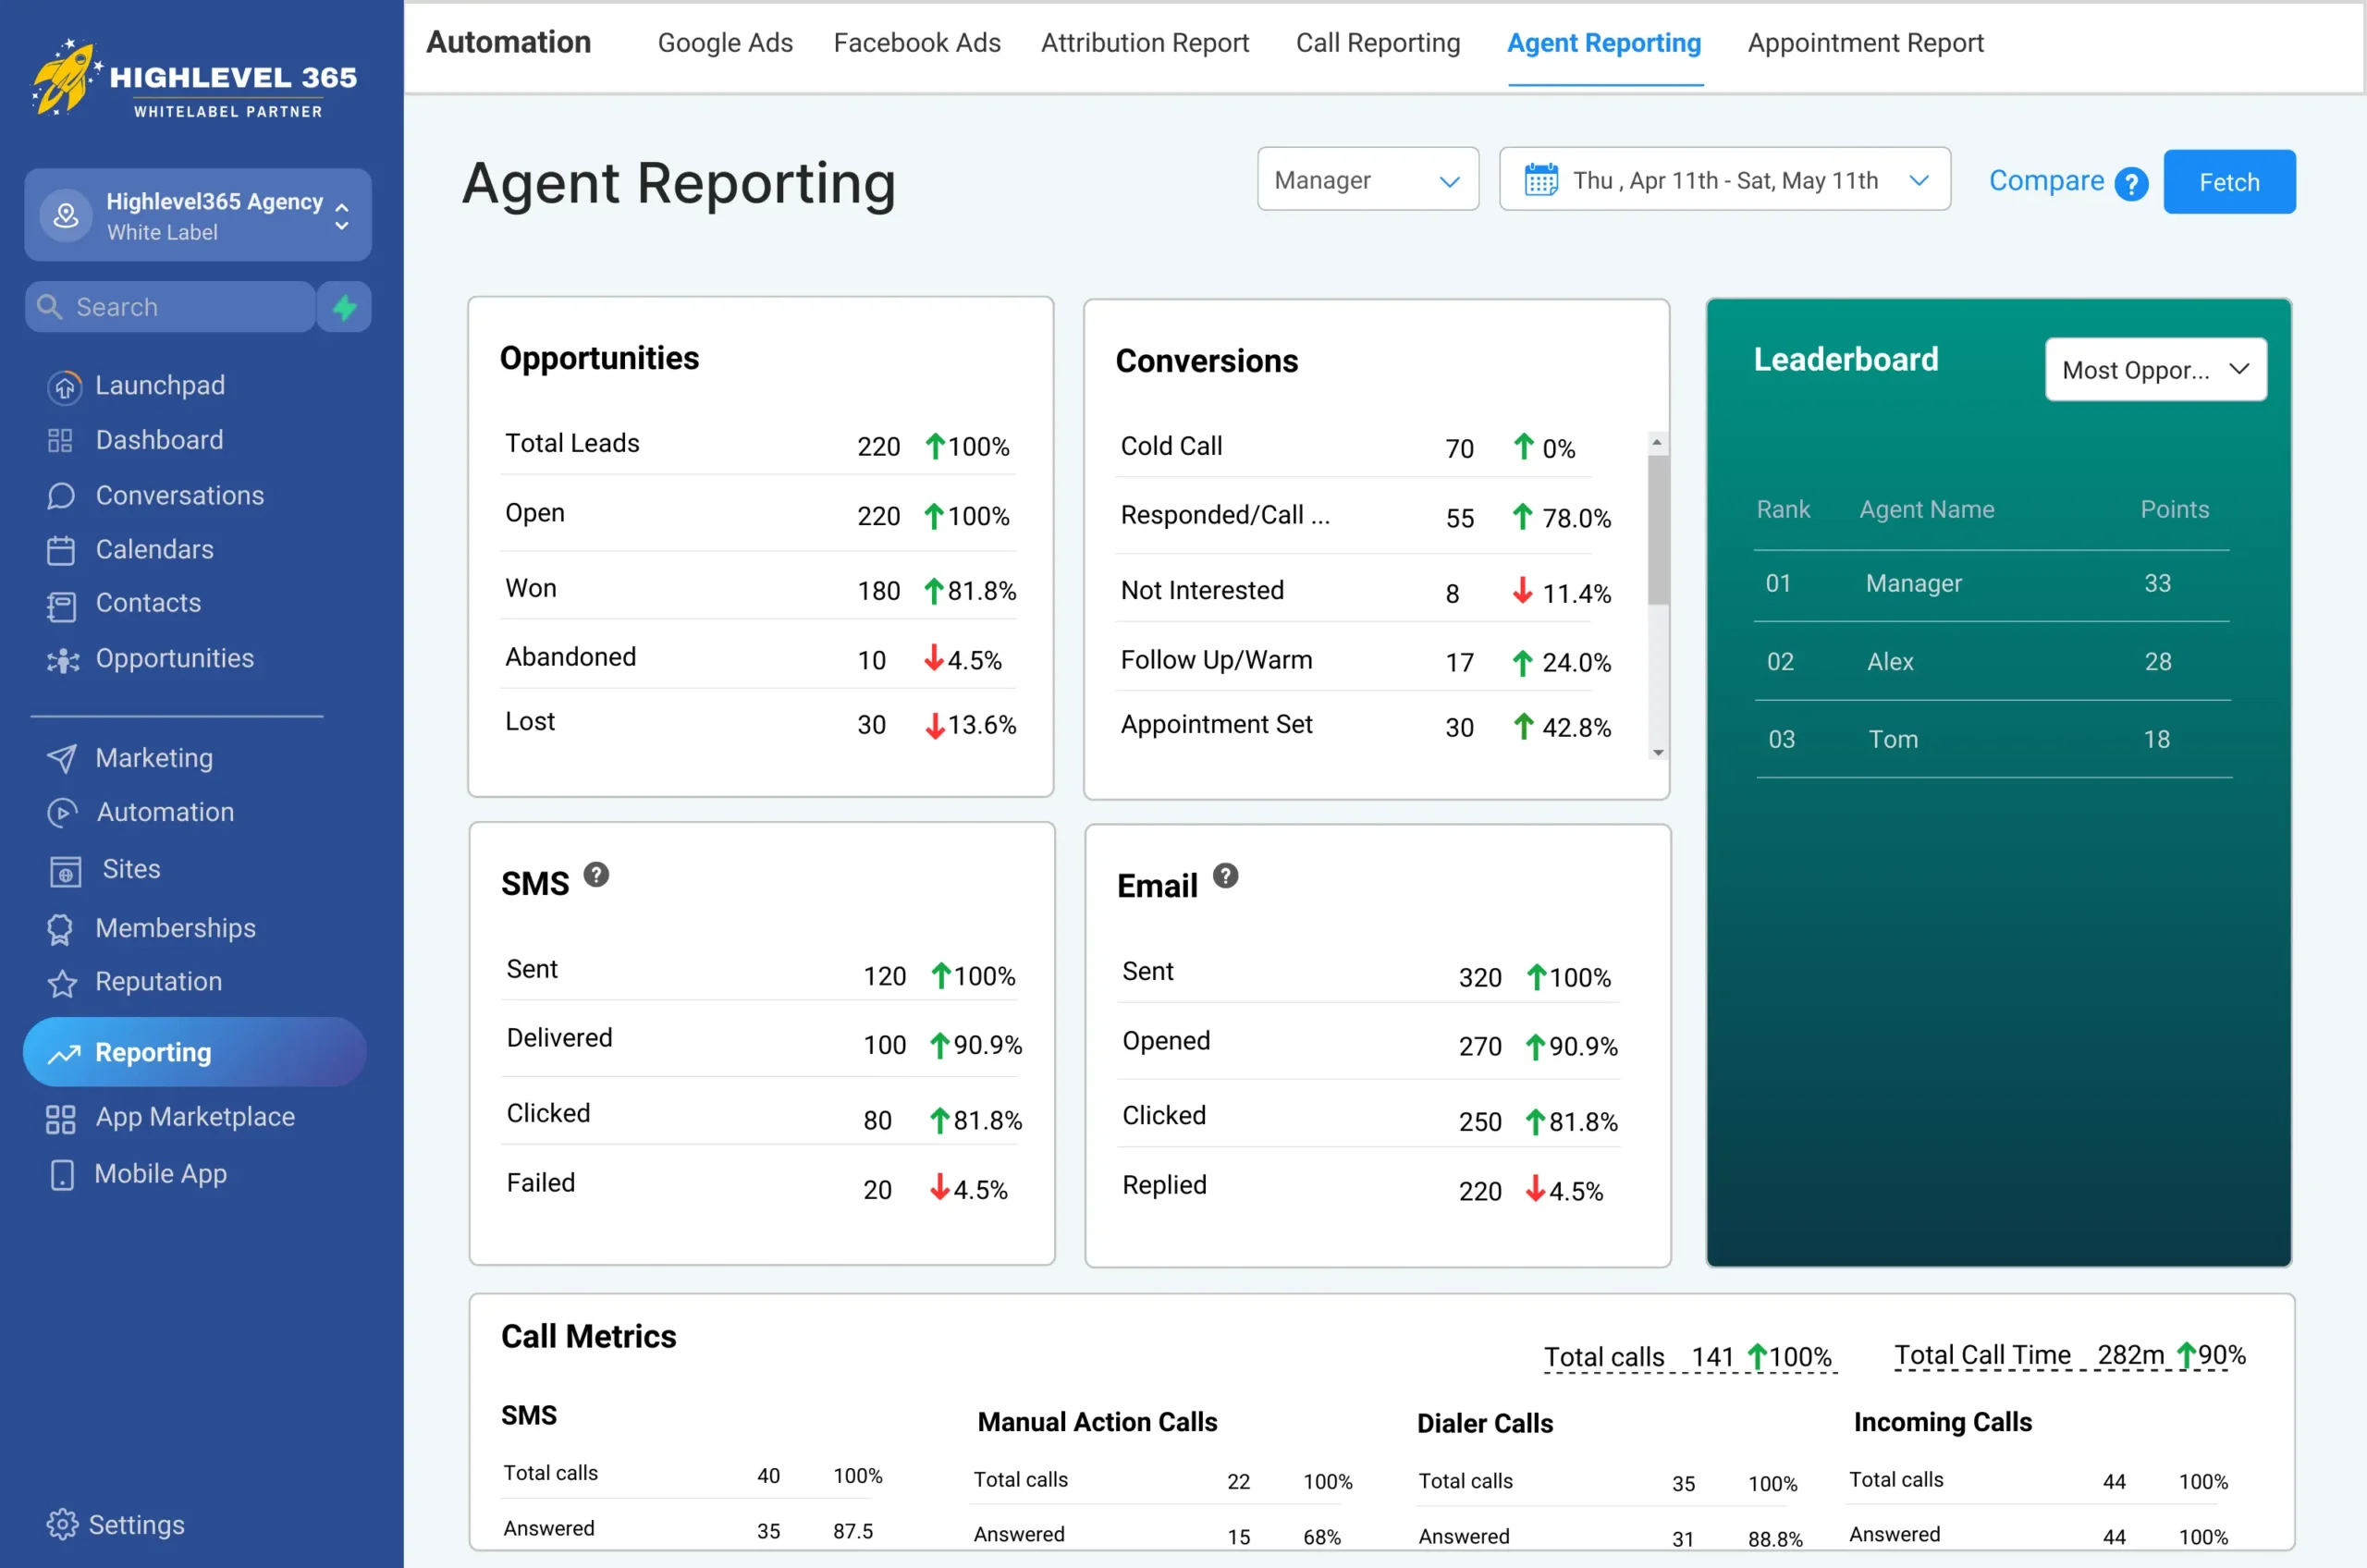Open Settings gear at sidebar bottom
This screenshot has height=1568, width=2367.
tap(62, 1524)
